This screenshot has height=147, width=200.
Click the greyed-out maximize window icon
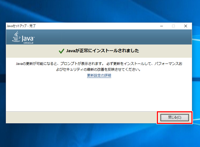[173, 26]
